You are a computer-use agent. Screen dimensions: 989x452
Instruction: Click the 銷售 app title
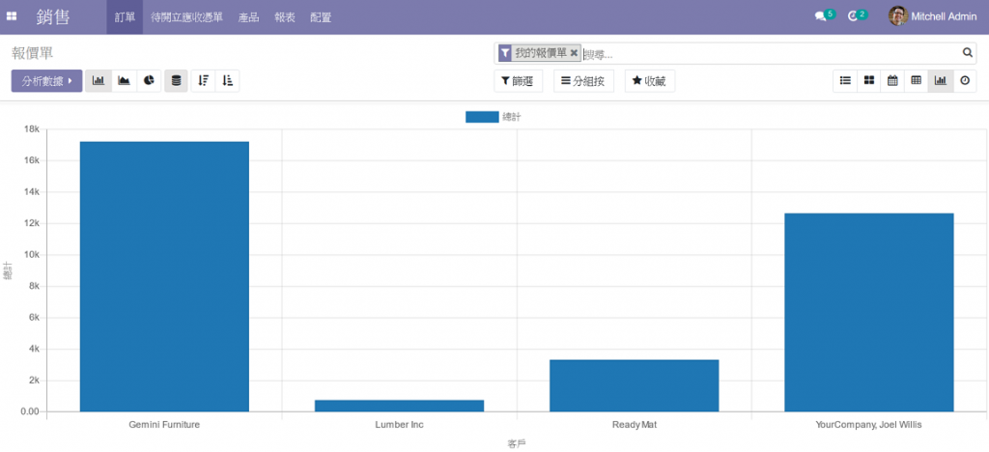(x=53, y=17)
